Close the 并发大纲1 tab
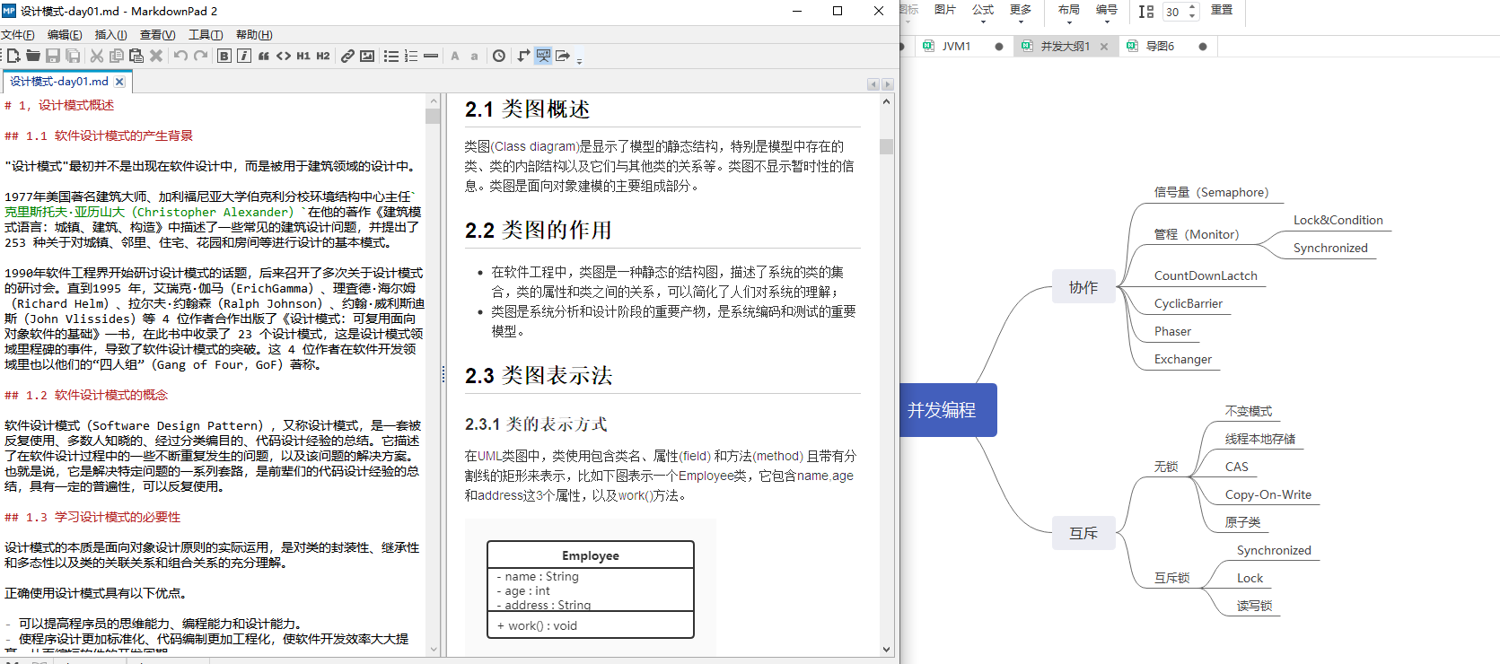 [x=1104, y=47]
